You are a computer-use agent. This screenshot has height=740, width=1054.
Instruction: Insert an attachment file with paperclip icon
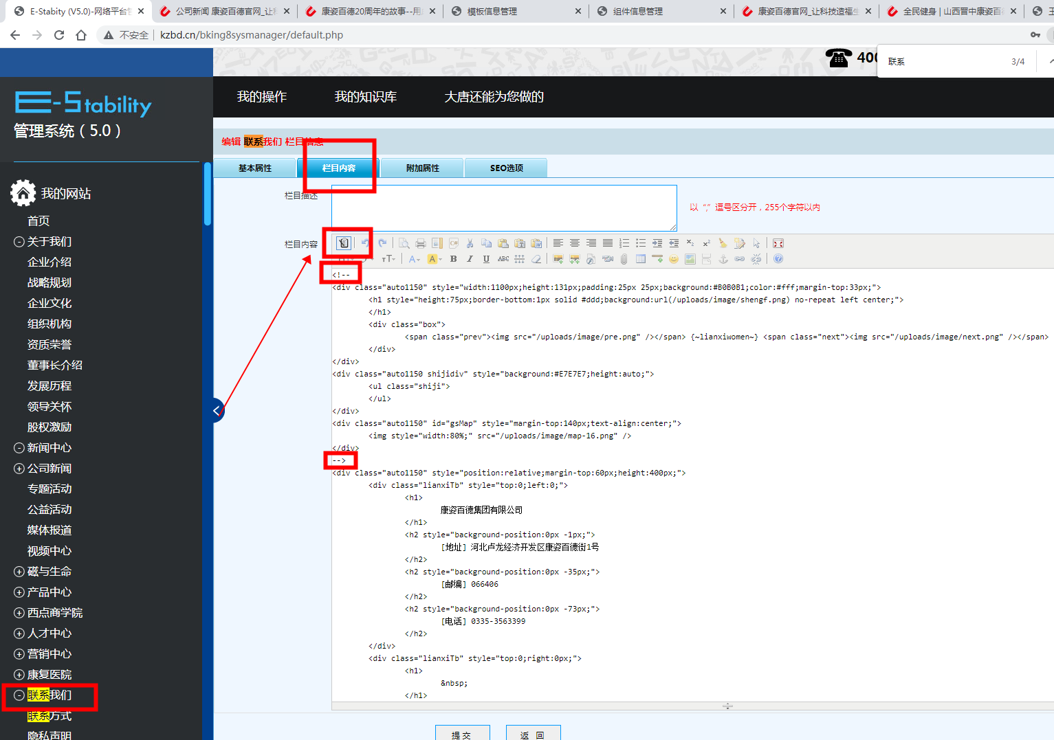(624, 259)
